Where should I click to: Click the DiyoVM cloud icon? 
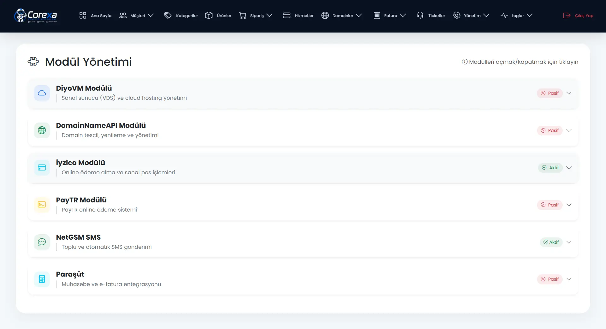pos(42,93)
